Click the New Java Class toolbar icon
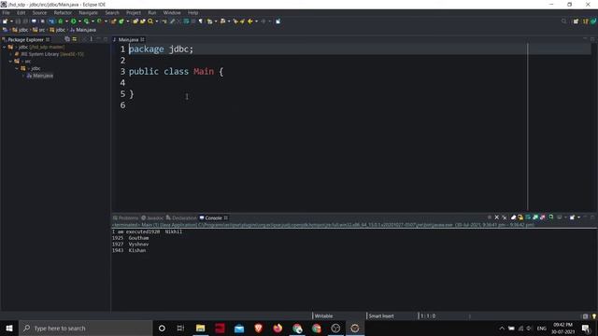598x336 pixels. (121, 21)
